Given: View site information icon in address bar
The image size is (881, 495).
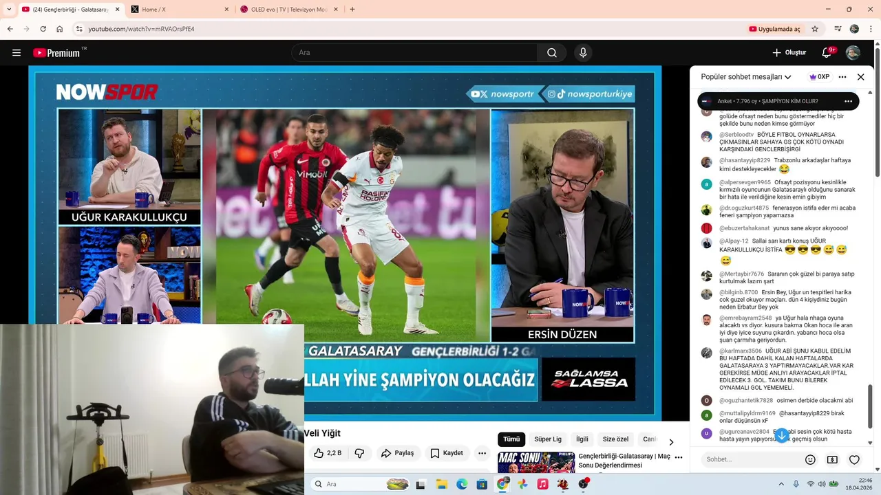Looking at the screenshot, I should pos(79,29).
